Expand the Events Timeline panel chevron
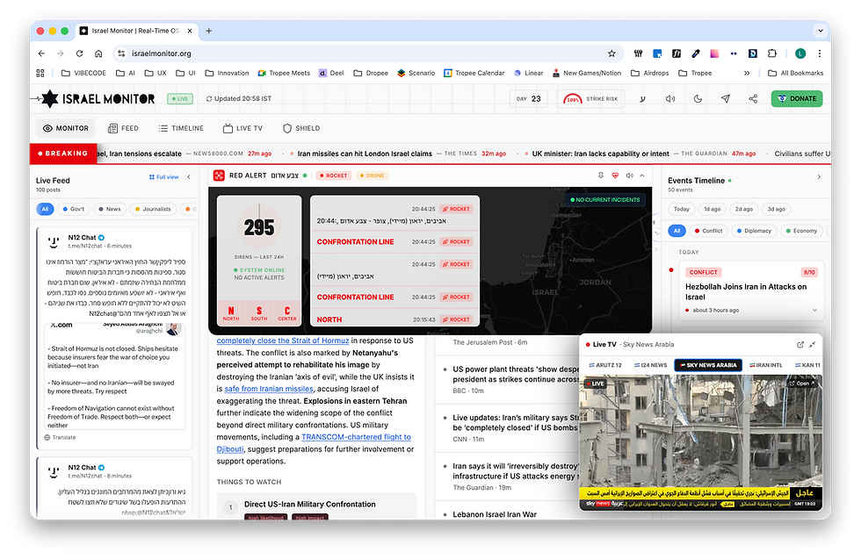Screen dimensions: 861x559 pyautogui.click(x=819, y=177)
